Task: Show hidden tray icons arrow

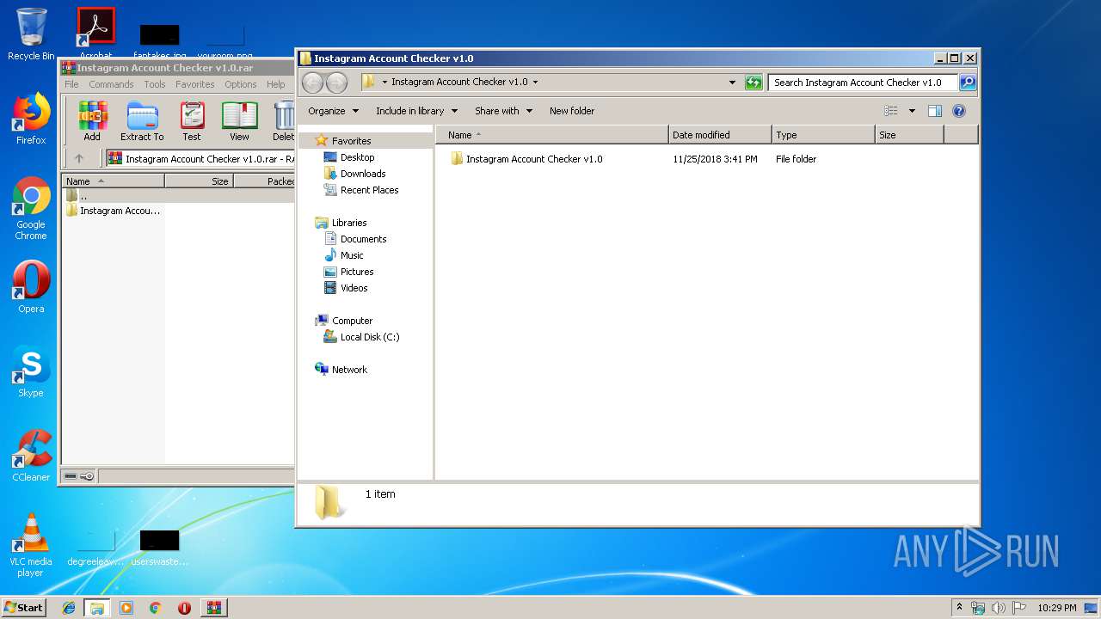Action: [x=960, y=608]
